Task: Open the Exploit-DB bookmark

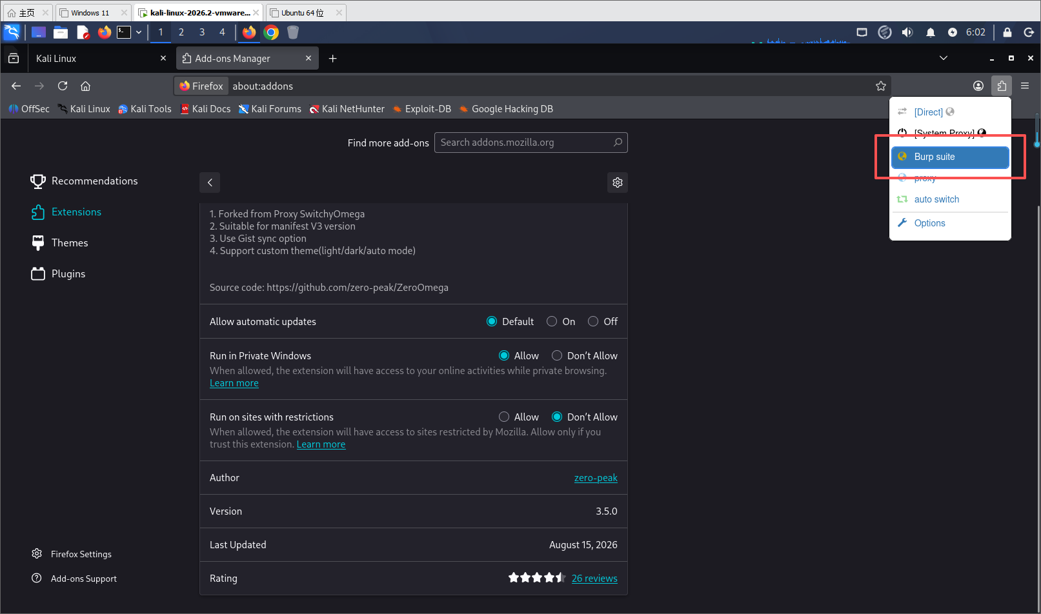Action: click(x=421, y=109)
